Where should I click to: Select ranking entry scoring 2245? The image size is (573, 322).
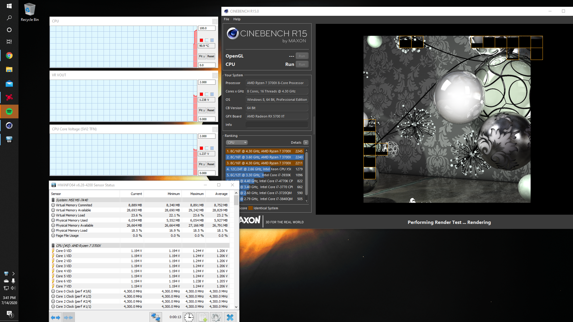pos(265,151)
